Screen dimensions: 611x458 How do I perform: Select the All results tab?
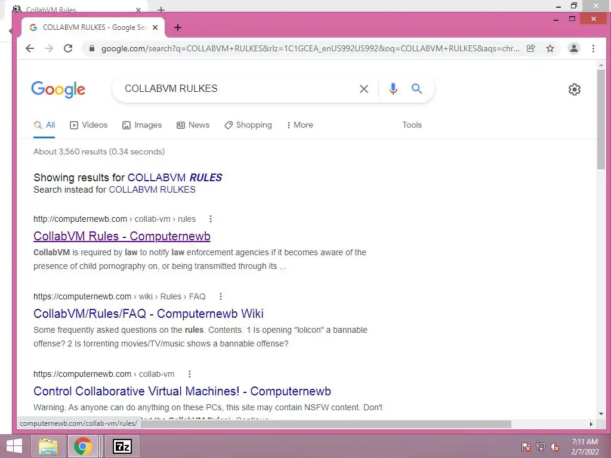44,125
